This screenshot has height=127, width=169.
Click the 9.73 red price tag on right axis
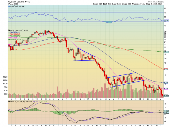pos(166,69)
